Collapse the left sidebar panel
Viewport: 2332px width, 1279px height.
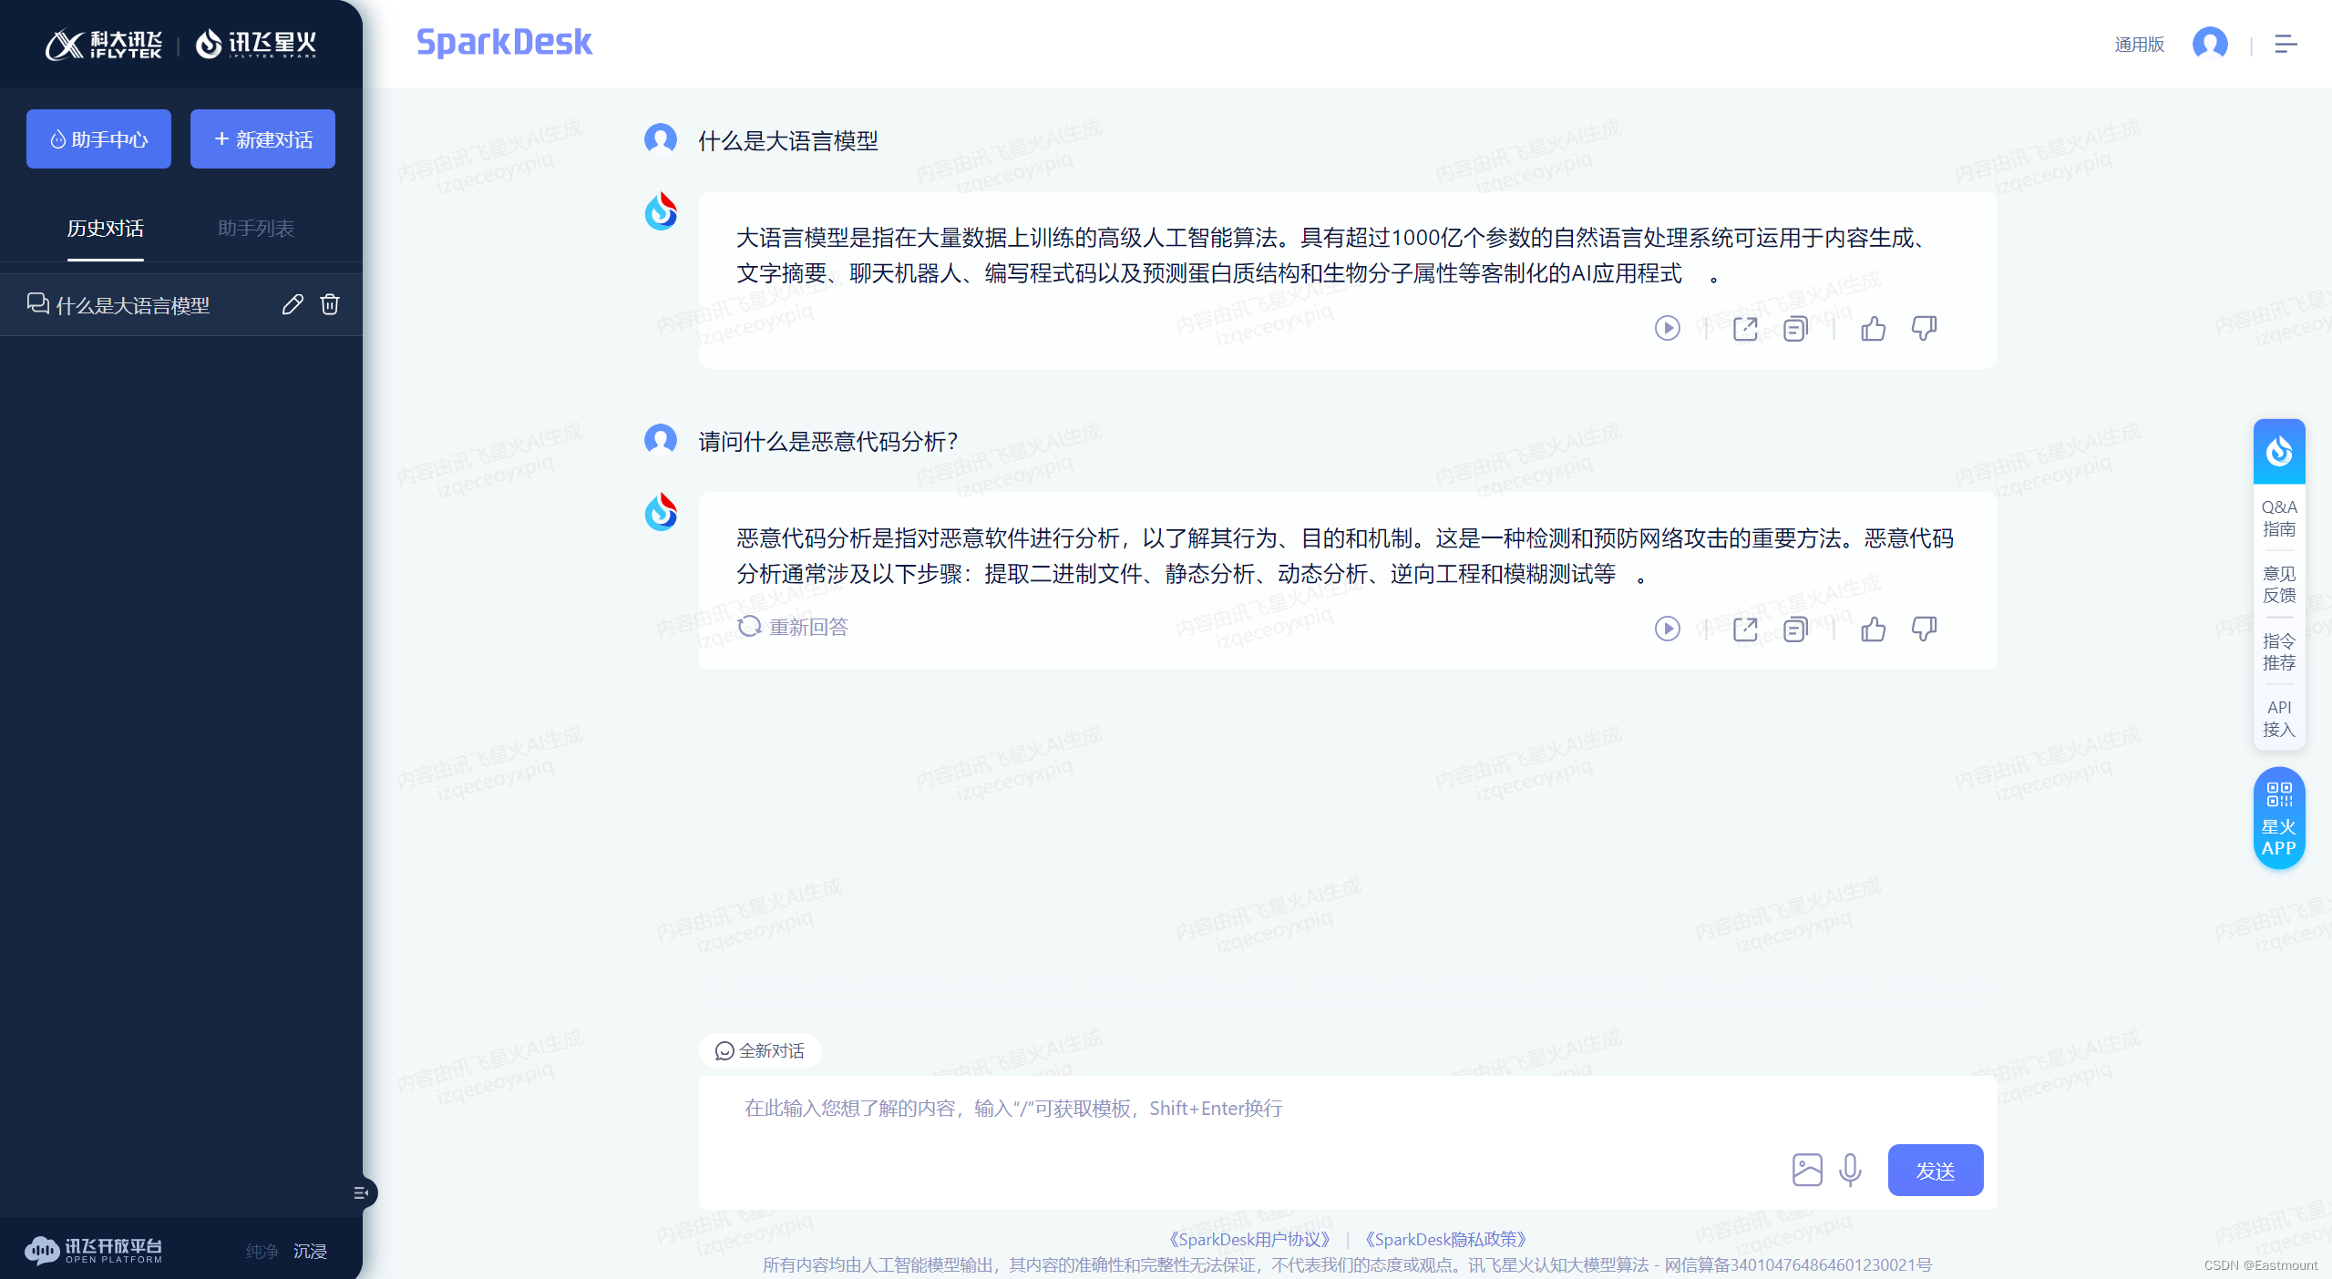coord(361,1192)
